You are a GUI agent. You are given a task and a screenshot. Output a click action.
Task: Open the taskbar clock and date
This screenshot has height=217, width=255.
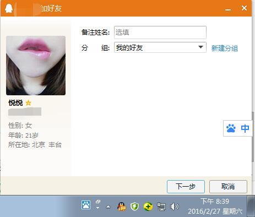point(215,207)
